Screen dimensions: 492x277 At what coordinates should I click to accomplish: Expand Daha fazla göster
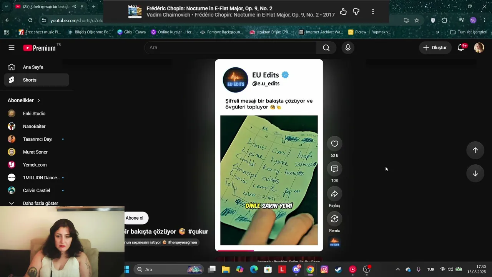click(x=37, y=203)
